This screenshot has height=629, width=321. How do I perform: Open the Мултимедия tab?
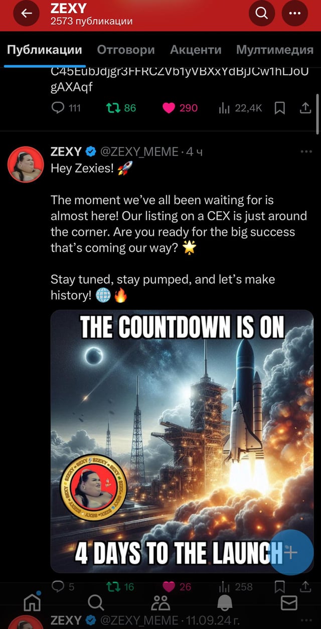pos(275,50)
